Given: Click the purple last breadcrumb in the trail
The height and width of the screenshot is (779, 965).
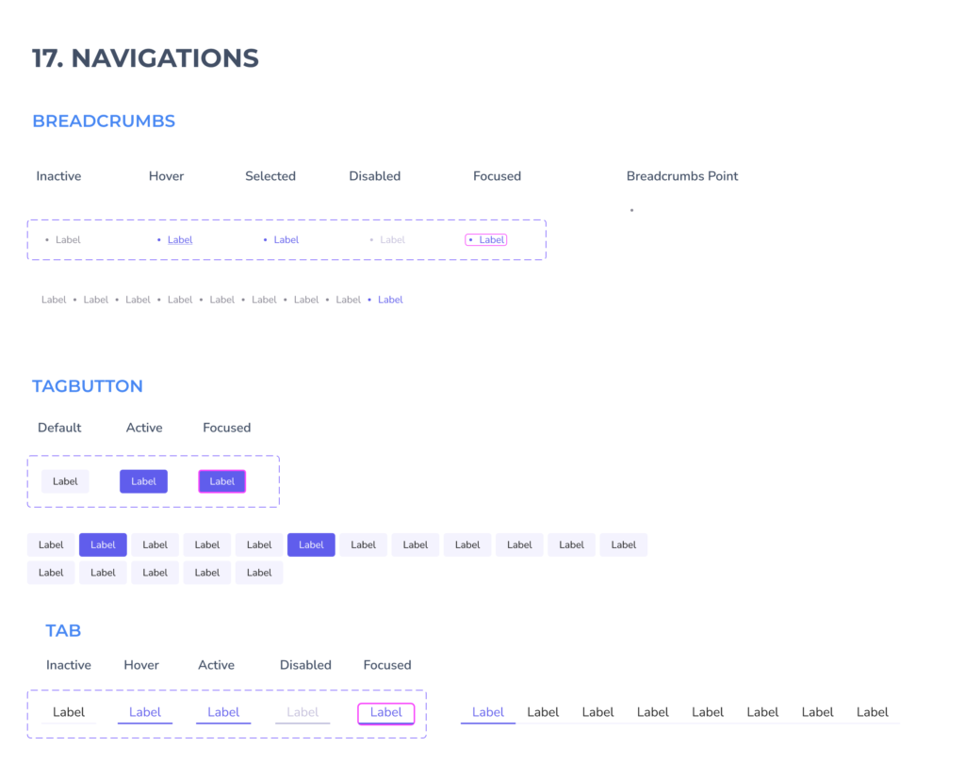Looking at the screenshot, I should pyautogui.click(x=390, y=300).
